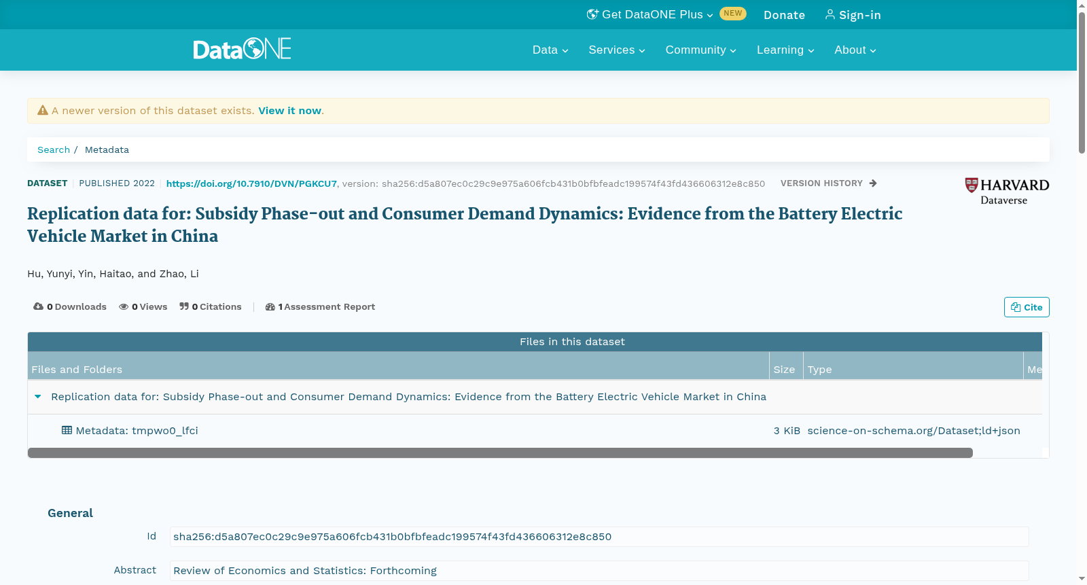
Task: Click the metadata table icon for tmpwo0_lfci
Action: [x=67, y=430]
